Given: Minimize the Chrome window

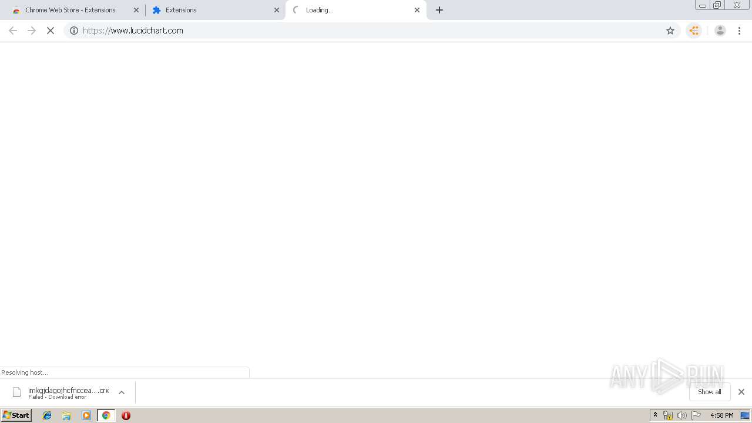Looking at the screenshot, I should [702, 5].
